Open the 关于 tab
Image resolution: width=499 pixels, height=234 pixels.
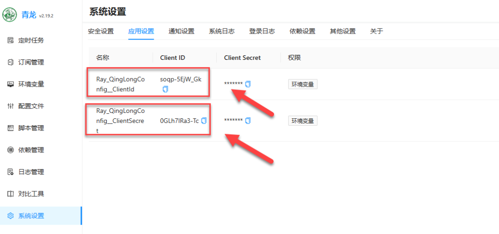[x=377, y=31]
